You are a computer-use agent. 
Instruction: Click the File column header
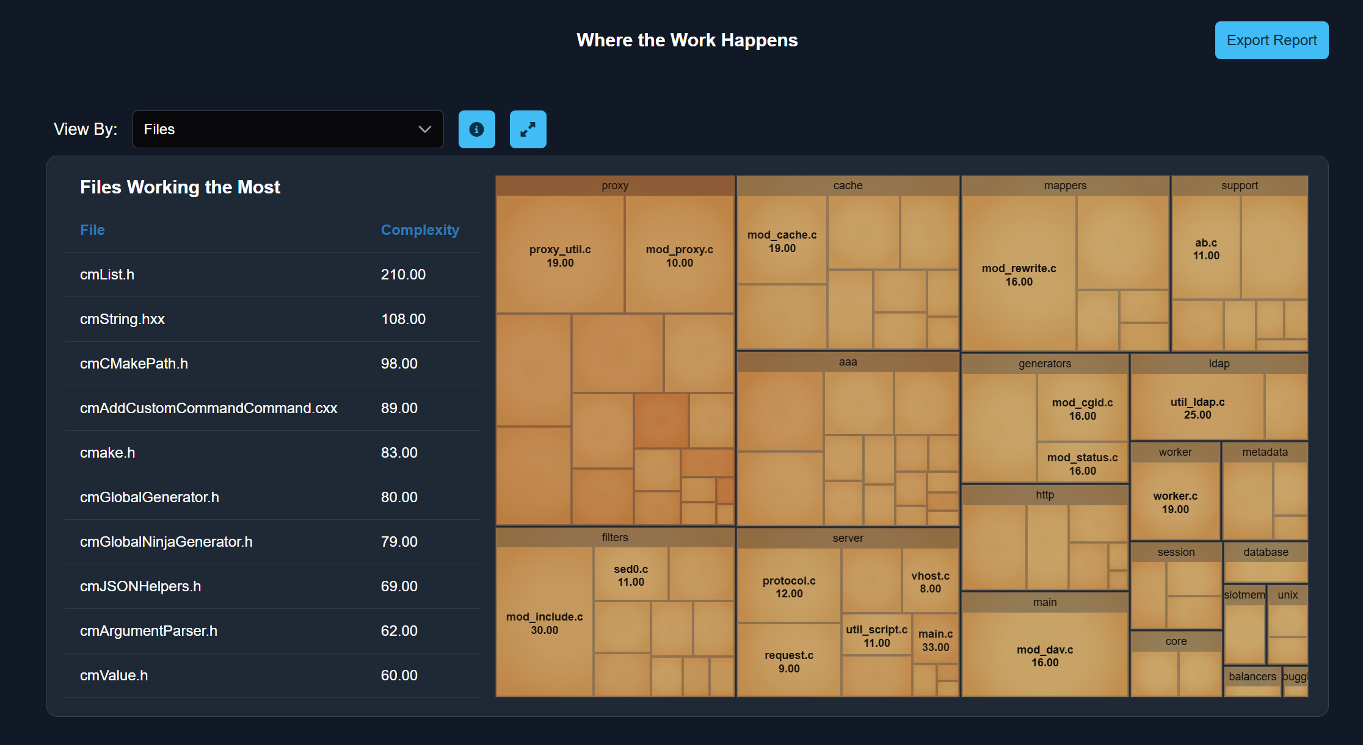click(92, 230)
